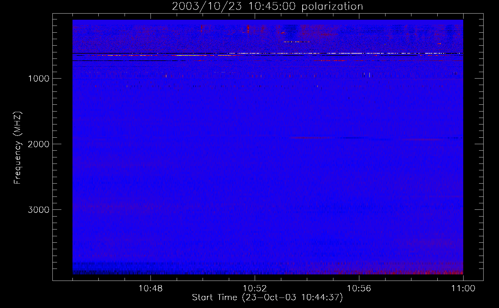The image size is (499, 308).
Task: Click the 10:56 time tick label
Action: 359,289
